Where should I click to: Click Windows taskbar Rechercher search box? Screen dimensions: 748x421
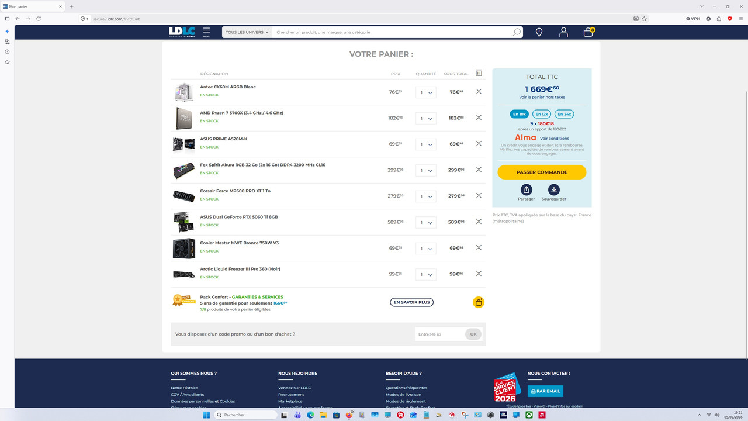pyautogui.click(x=245, y=415)
